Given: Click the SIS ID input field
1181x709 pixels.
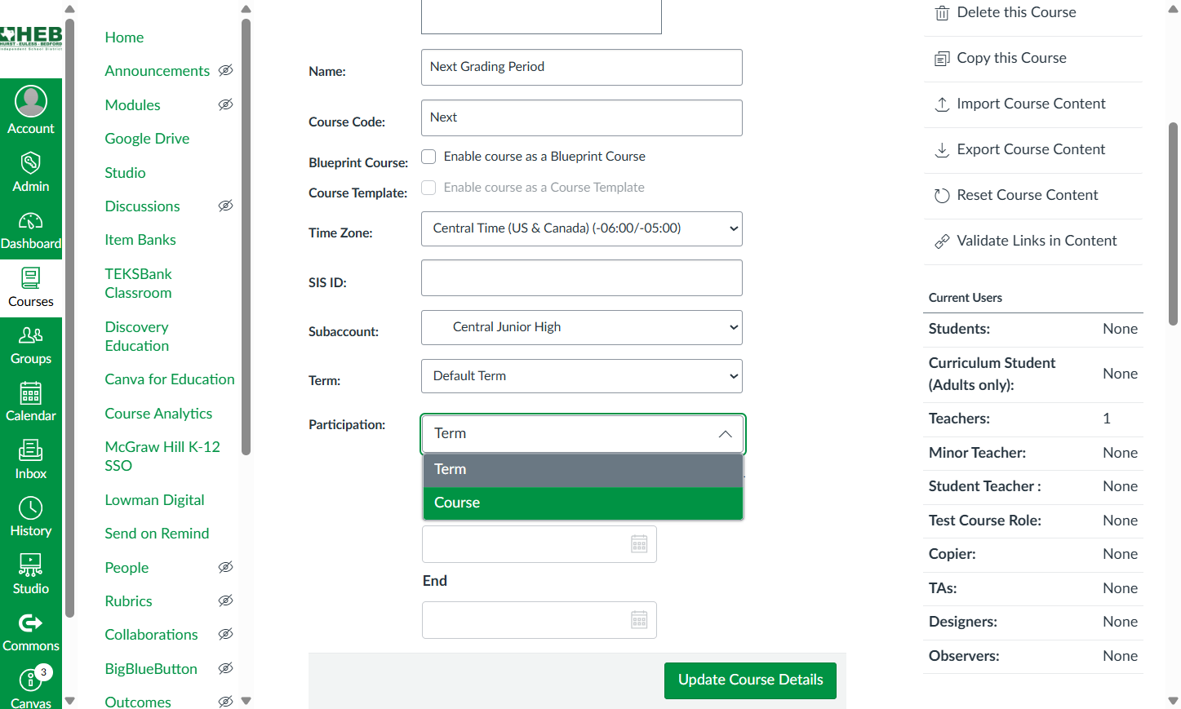Looking at the screenshot, I should click(x=582, y=278).
